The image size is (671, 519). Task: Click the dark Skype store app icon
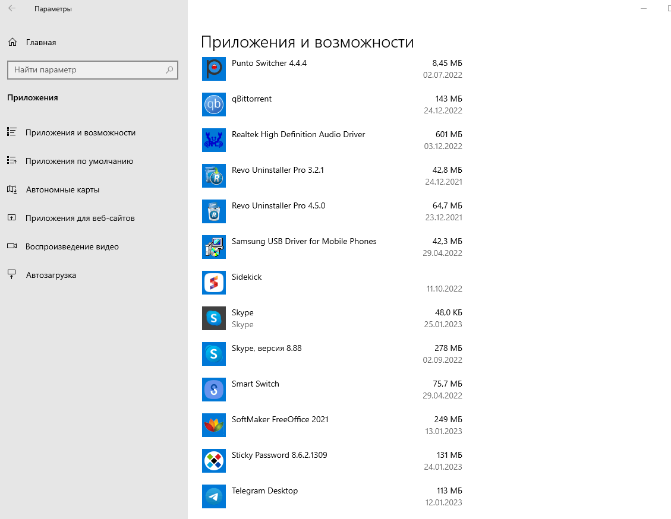213,318
